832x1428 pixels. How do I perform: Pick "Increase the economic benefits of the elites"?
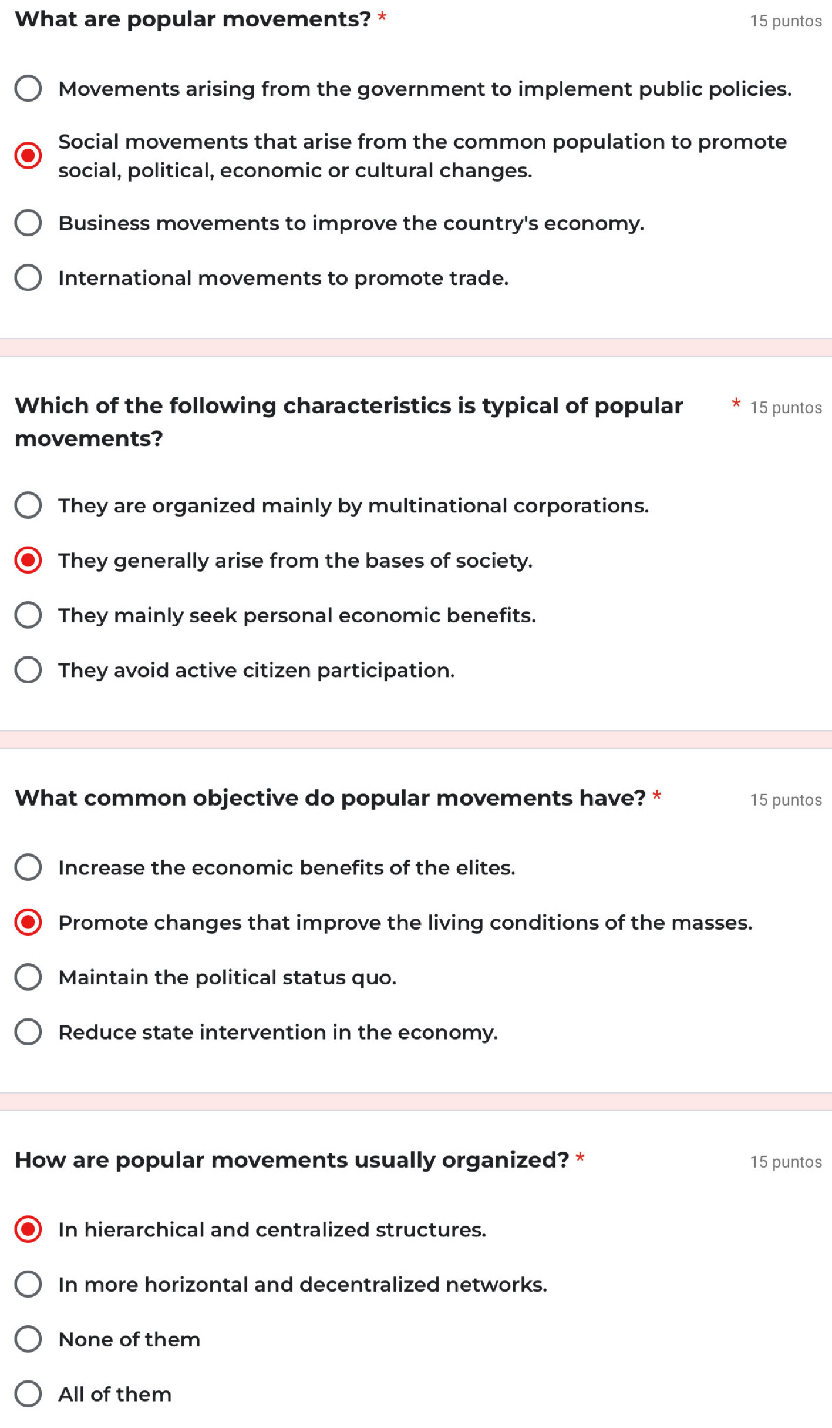(x=28, y=867)
